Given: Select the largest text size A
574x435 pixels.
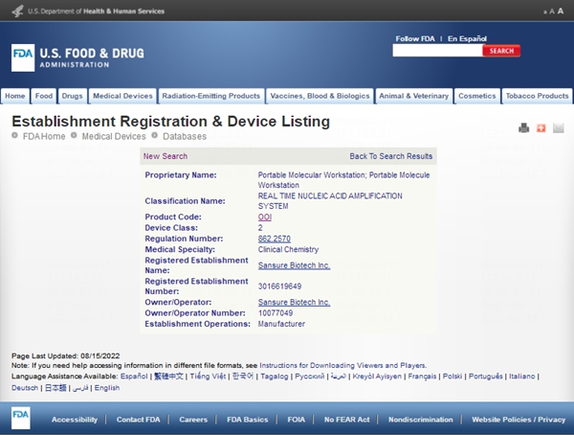Looking at the screenshot, I should point(561,11).
